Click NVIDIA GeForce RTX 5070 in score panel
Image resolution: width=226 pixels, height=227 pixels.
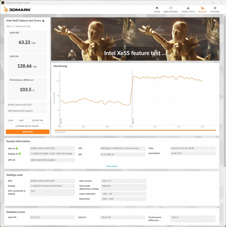[27, 105]
